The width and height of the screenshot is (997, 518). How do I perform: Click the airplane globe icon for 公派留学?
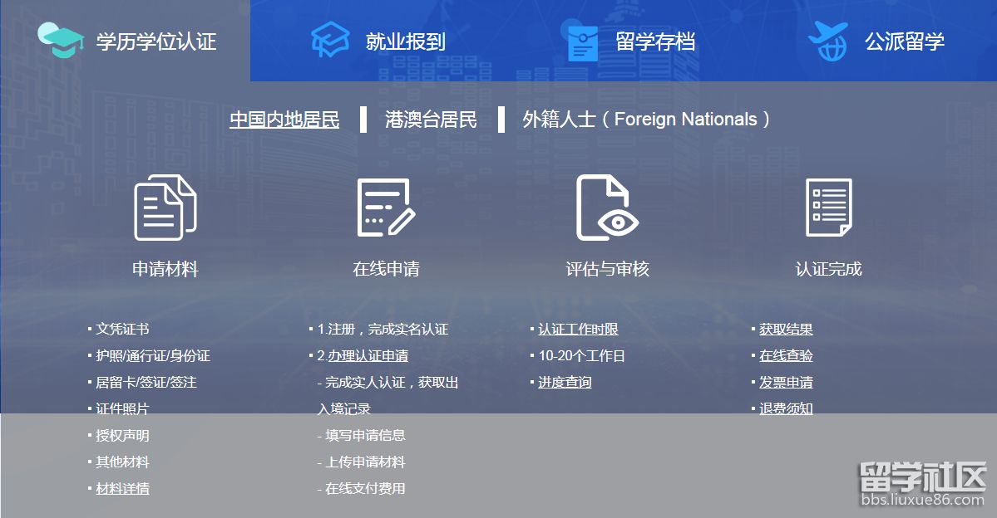click(831, 41)
